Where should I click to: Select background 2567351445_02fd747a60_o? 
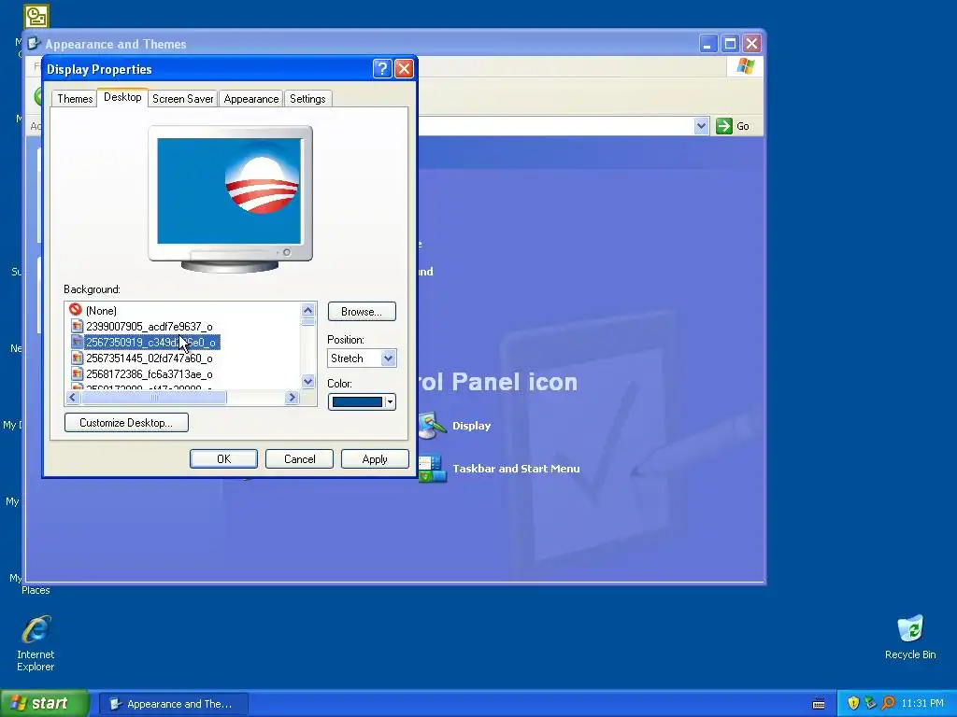coord(149,358)
